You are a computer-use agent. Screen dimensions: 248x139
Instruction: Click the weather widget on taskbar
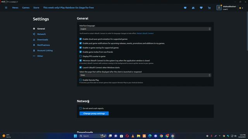coord(7,136)
